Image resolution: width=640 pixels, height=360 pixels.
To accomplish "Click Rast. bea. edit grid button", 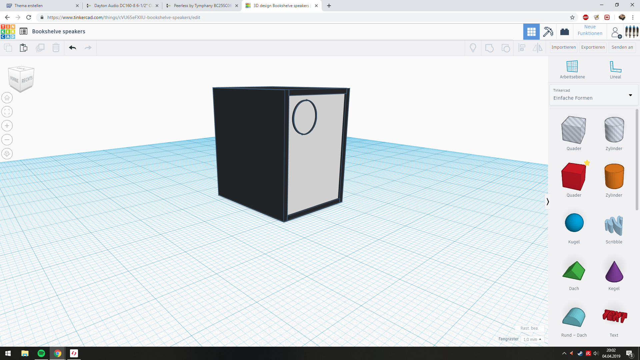I will point(530,328).
